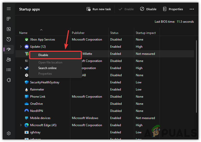201x142 pixels.
Task: Open Task Manager settings gear
Action: pos(9,133)
